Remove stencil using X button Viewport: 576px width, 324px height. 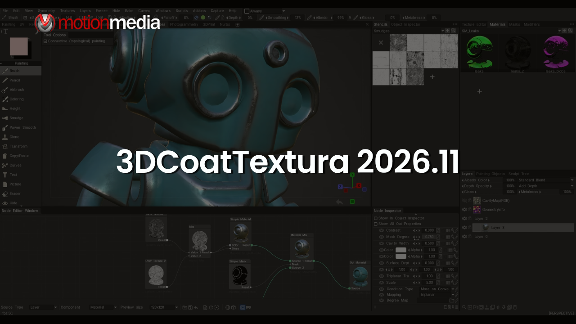pos(381,43)
